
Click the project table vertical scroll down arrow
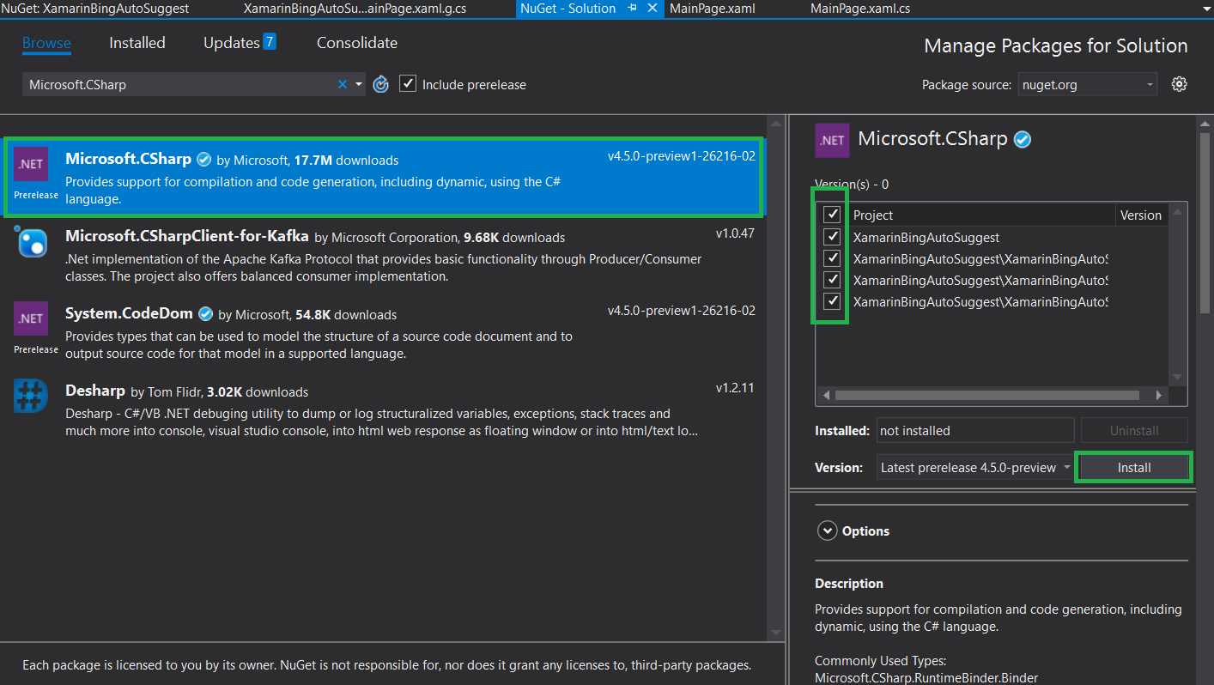click(1178, 377)
